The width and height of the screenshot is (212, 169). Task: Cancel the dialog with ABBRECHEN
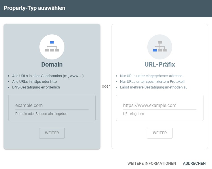[194, 163]
